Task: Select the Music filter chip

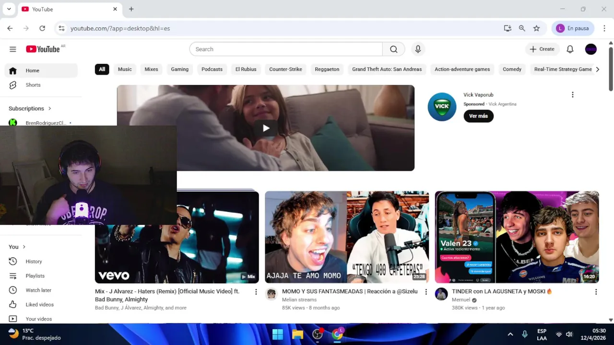Action: 125,69
